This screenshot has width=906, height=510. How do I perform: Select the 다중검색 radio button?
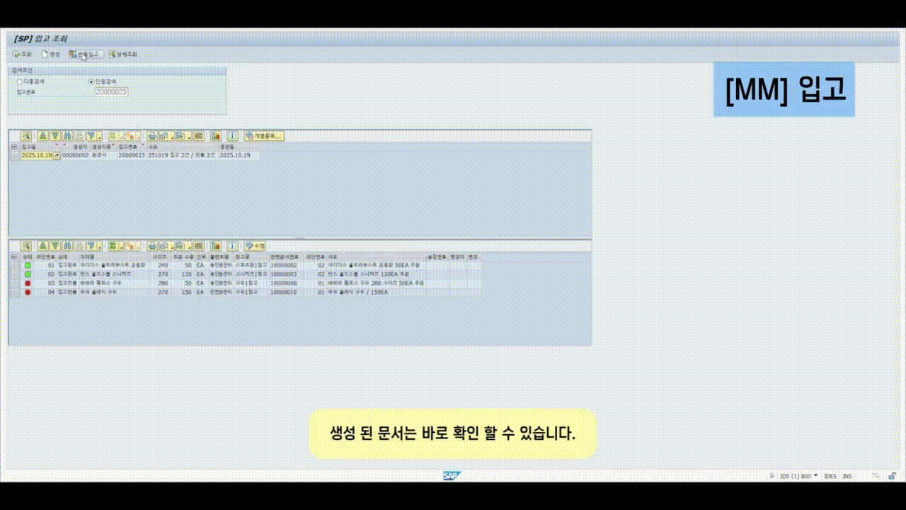19,81
